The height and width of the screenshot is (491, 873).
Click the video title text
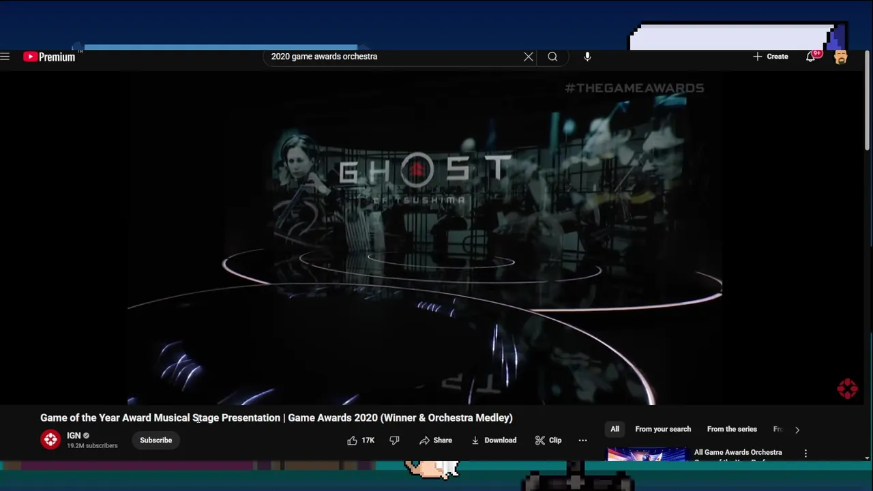click(x=276, y=417)
